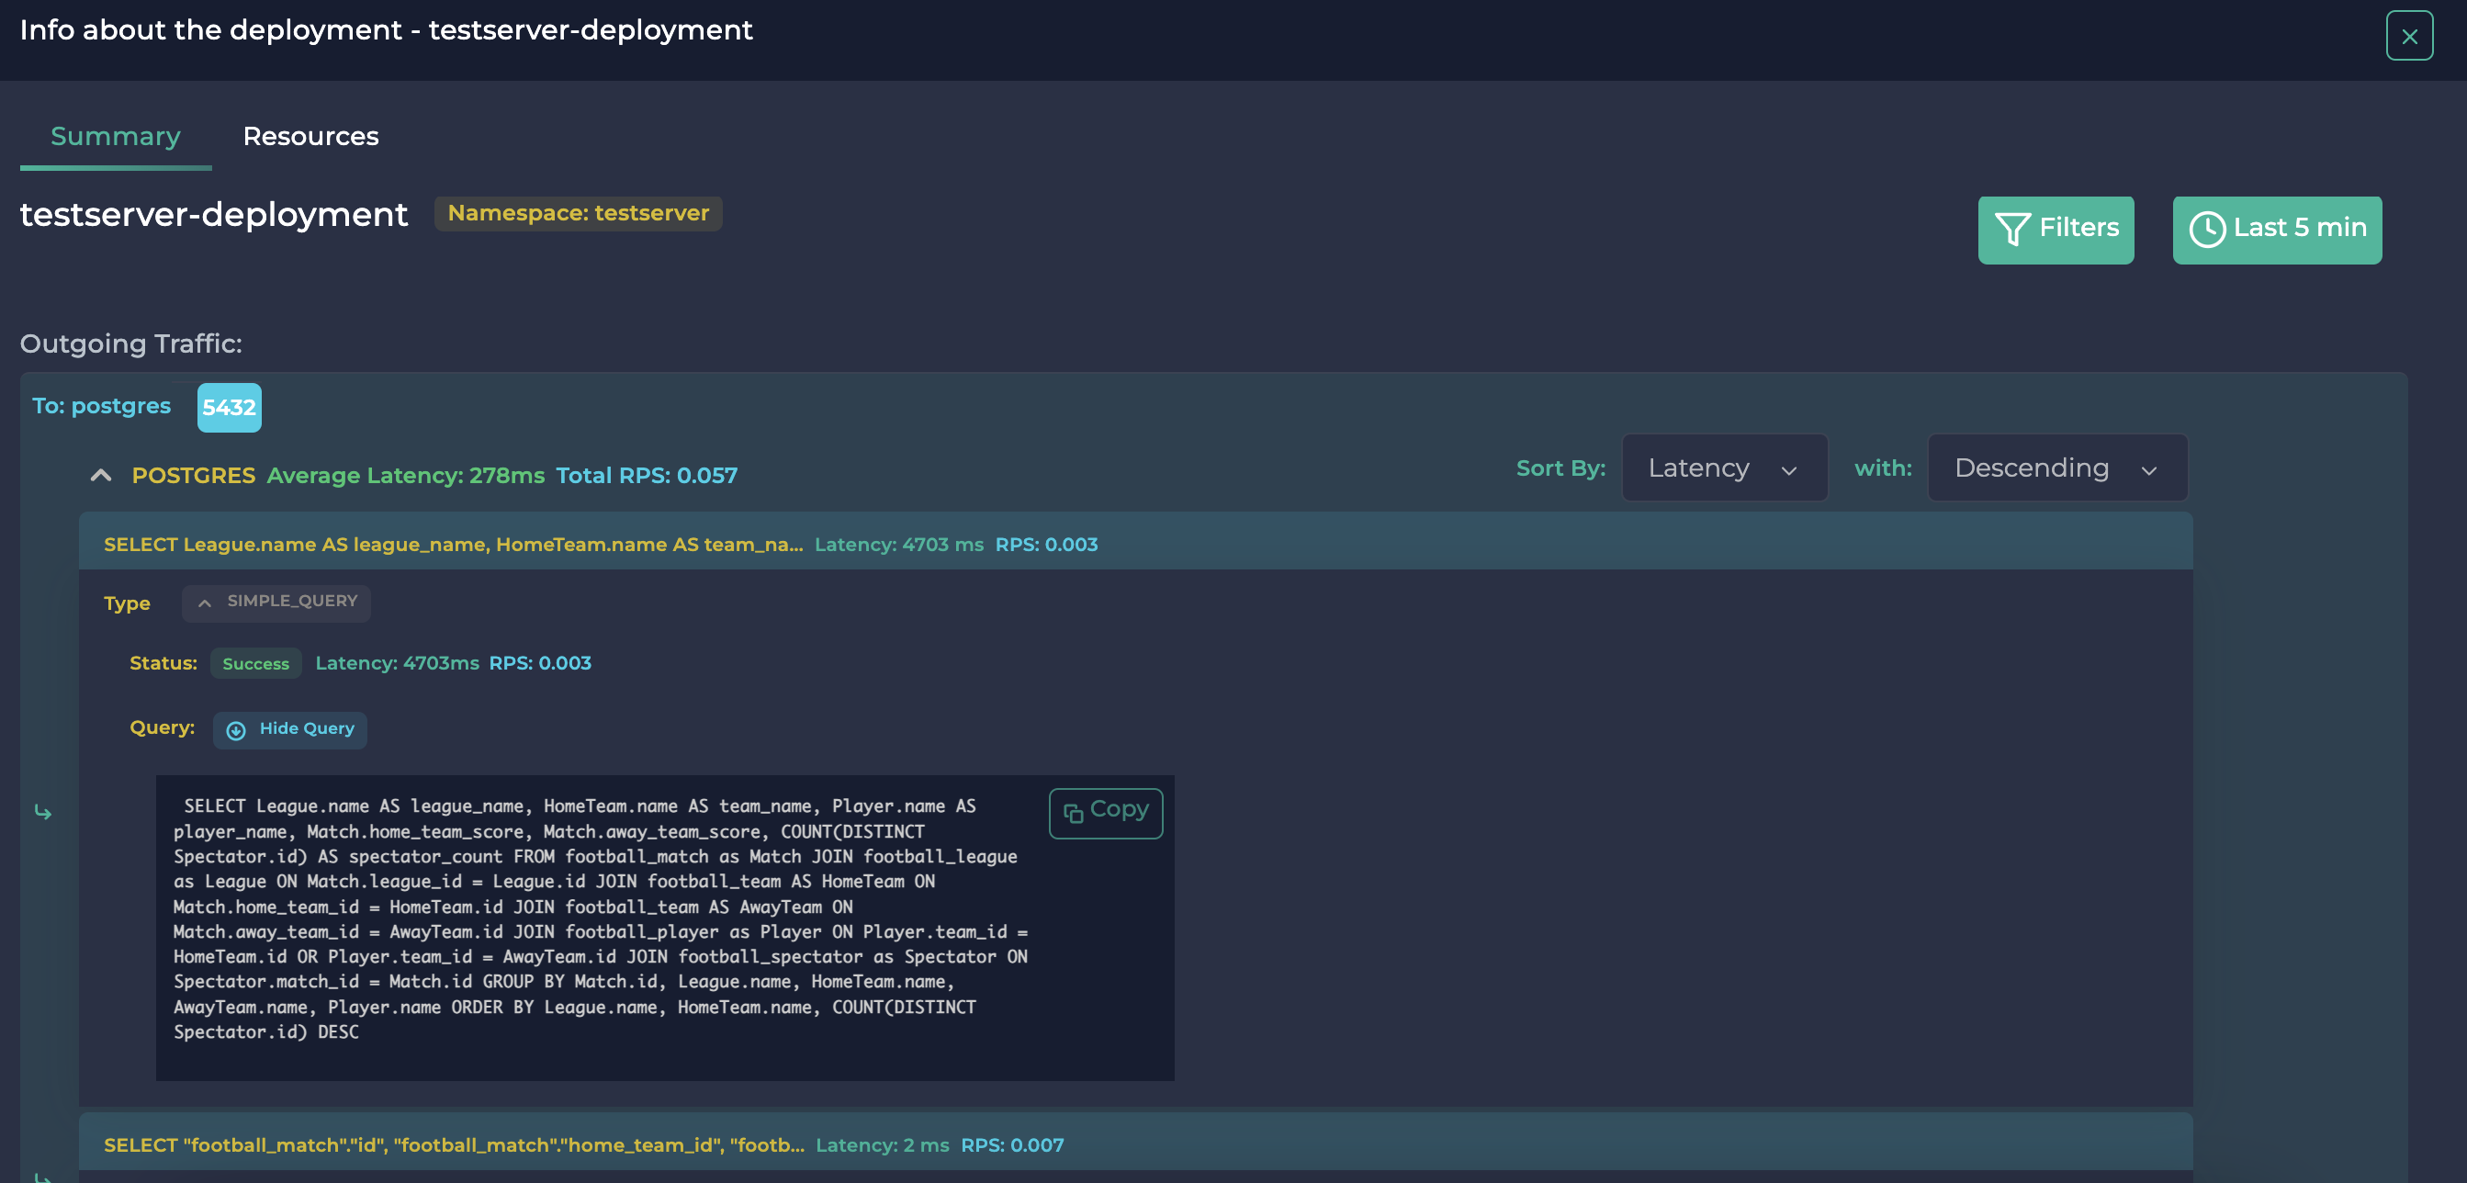
Task: Click the green branch arrow beside the first query
Action: pos(44,812)
